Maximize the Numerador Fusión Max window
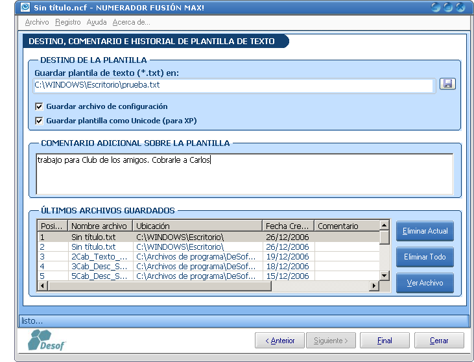This screenshot has width=474, height=362. (x=448, y=7)
